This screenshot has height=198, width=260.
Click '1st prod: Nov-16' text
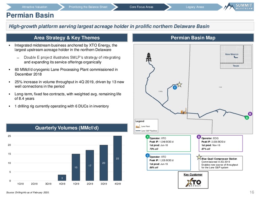coord(211,145)
